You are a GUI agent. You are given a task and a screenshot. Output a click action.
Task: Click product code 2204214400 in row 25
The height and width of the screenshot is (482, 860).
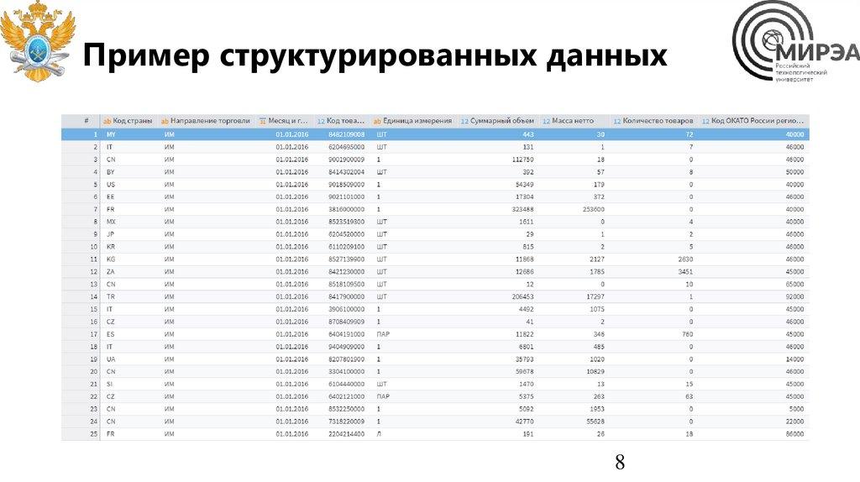click(345, 434)
